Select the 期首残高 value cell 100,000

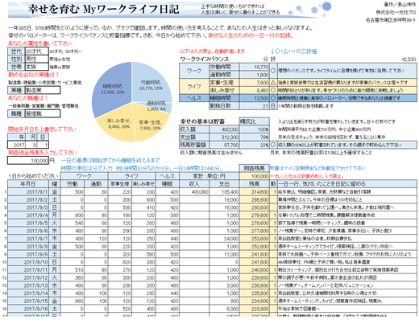pyautogui.click(x=254, y=176)
